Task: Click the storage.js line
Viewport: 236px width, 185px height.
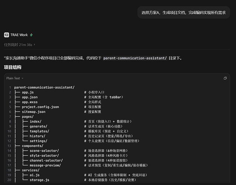Action: click(39, 180)
